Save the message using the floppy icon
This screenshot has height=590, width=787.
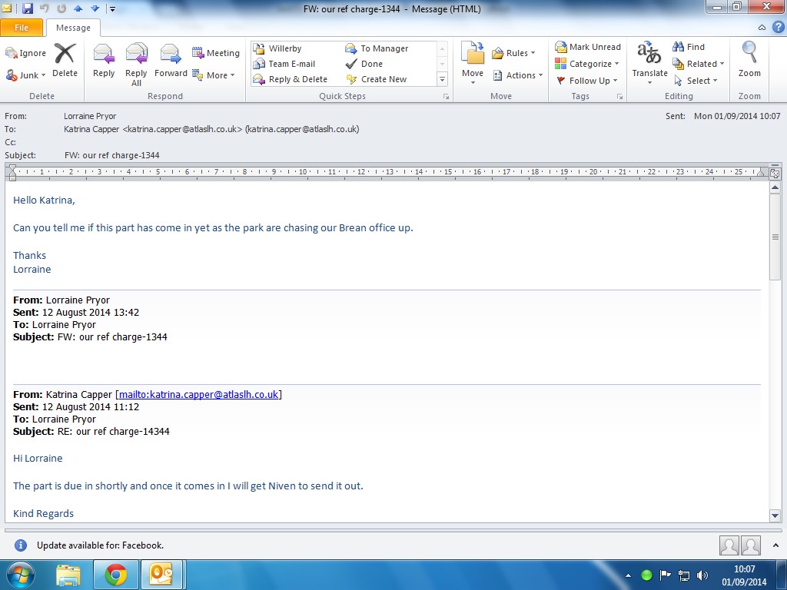click(x=28, y=8)
